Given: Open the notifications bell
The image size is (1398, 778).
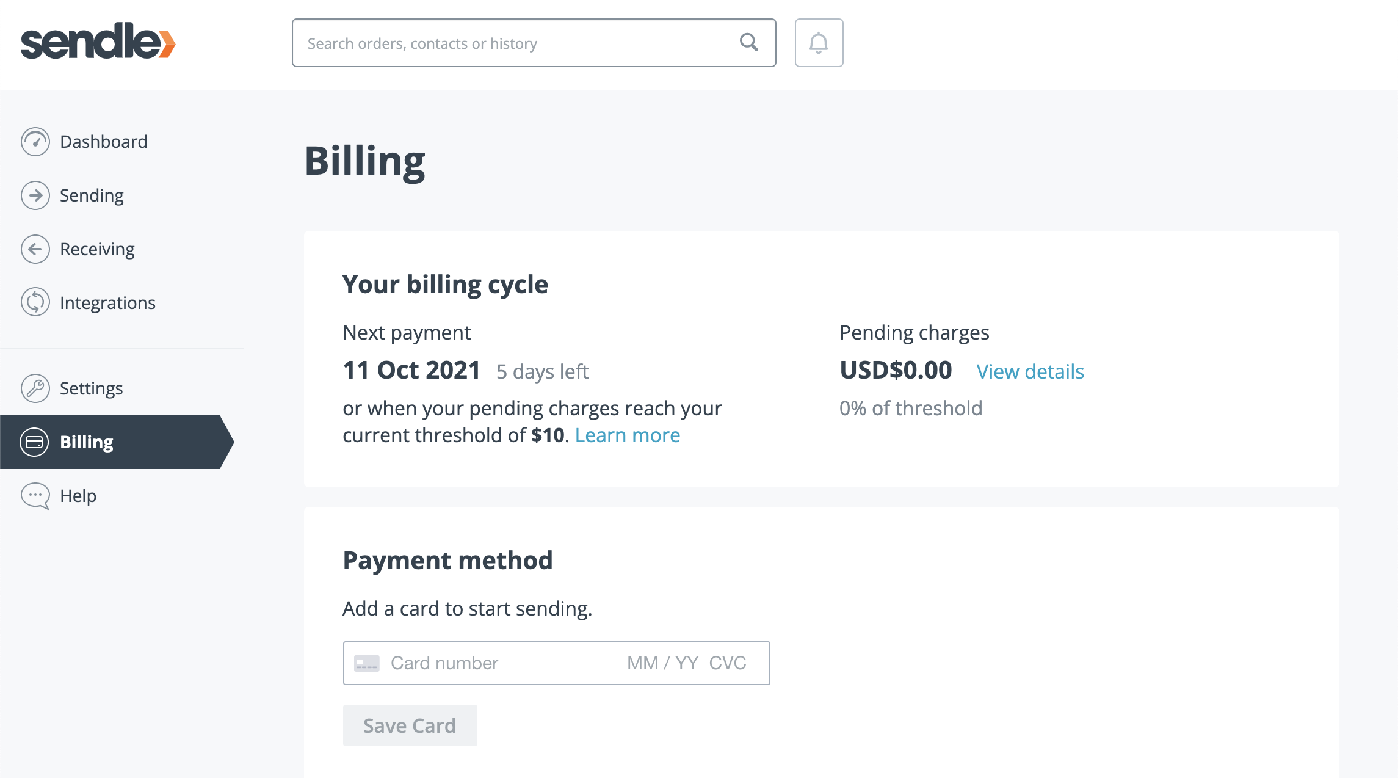Looking at the screenshot, I should (x=819, y=43).
